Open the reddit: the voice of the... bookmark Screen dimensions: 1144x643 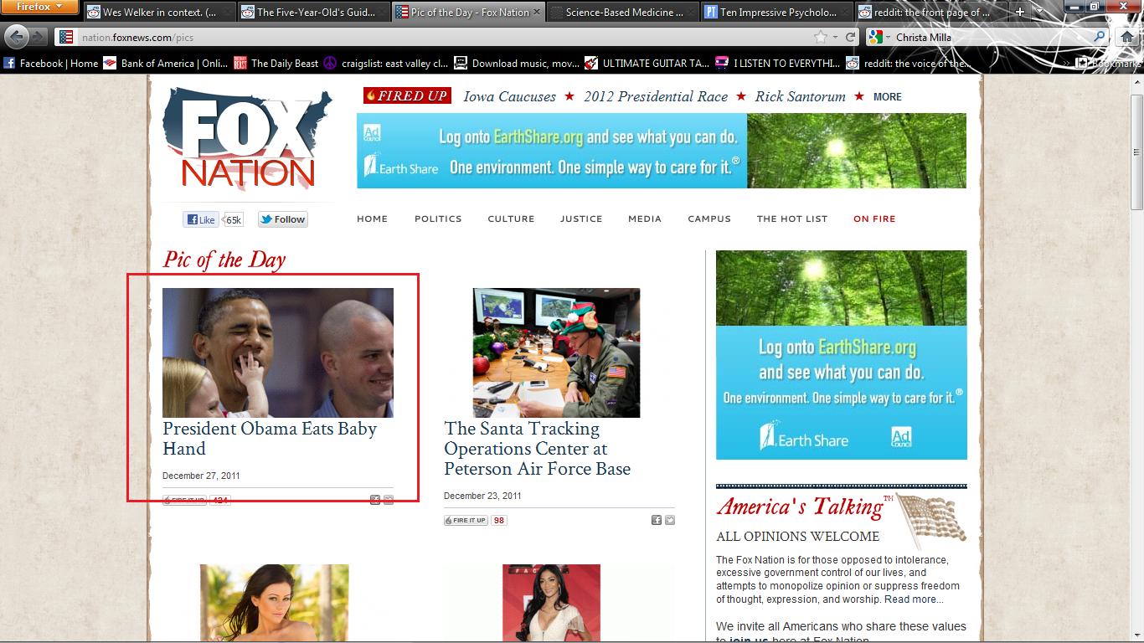[908, 63]
